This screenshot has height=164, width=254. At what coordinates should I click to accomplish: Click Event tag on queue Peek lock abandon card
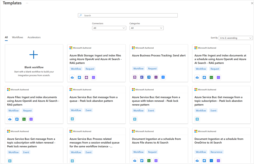89,110
